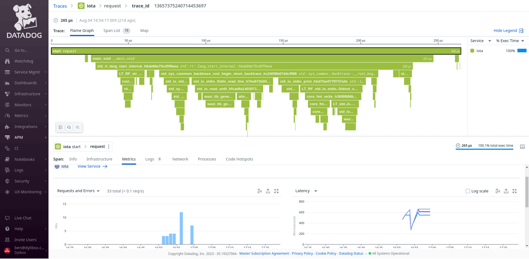Screen dimensions: 529x259
Task: Zoom out on the flame graph
Action: (69, 127)
